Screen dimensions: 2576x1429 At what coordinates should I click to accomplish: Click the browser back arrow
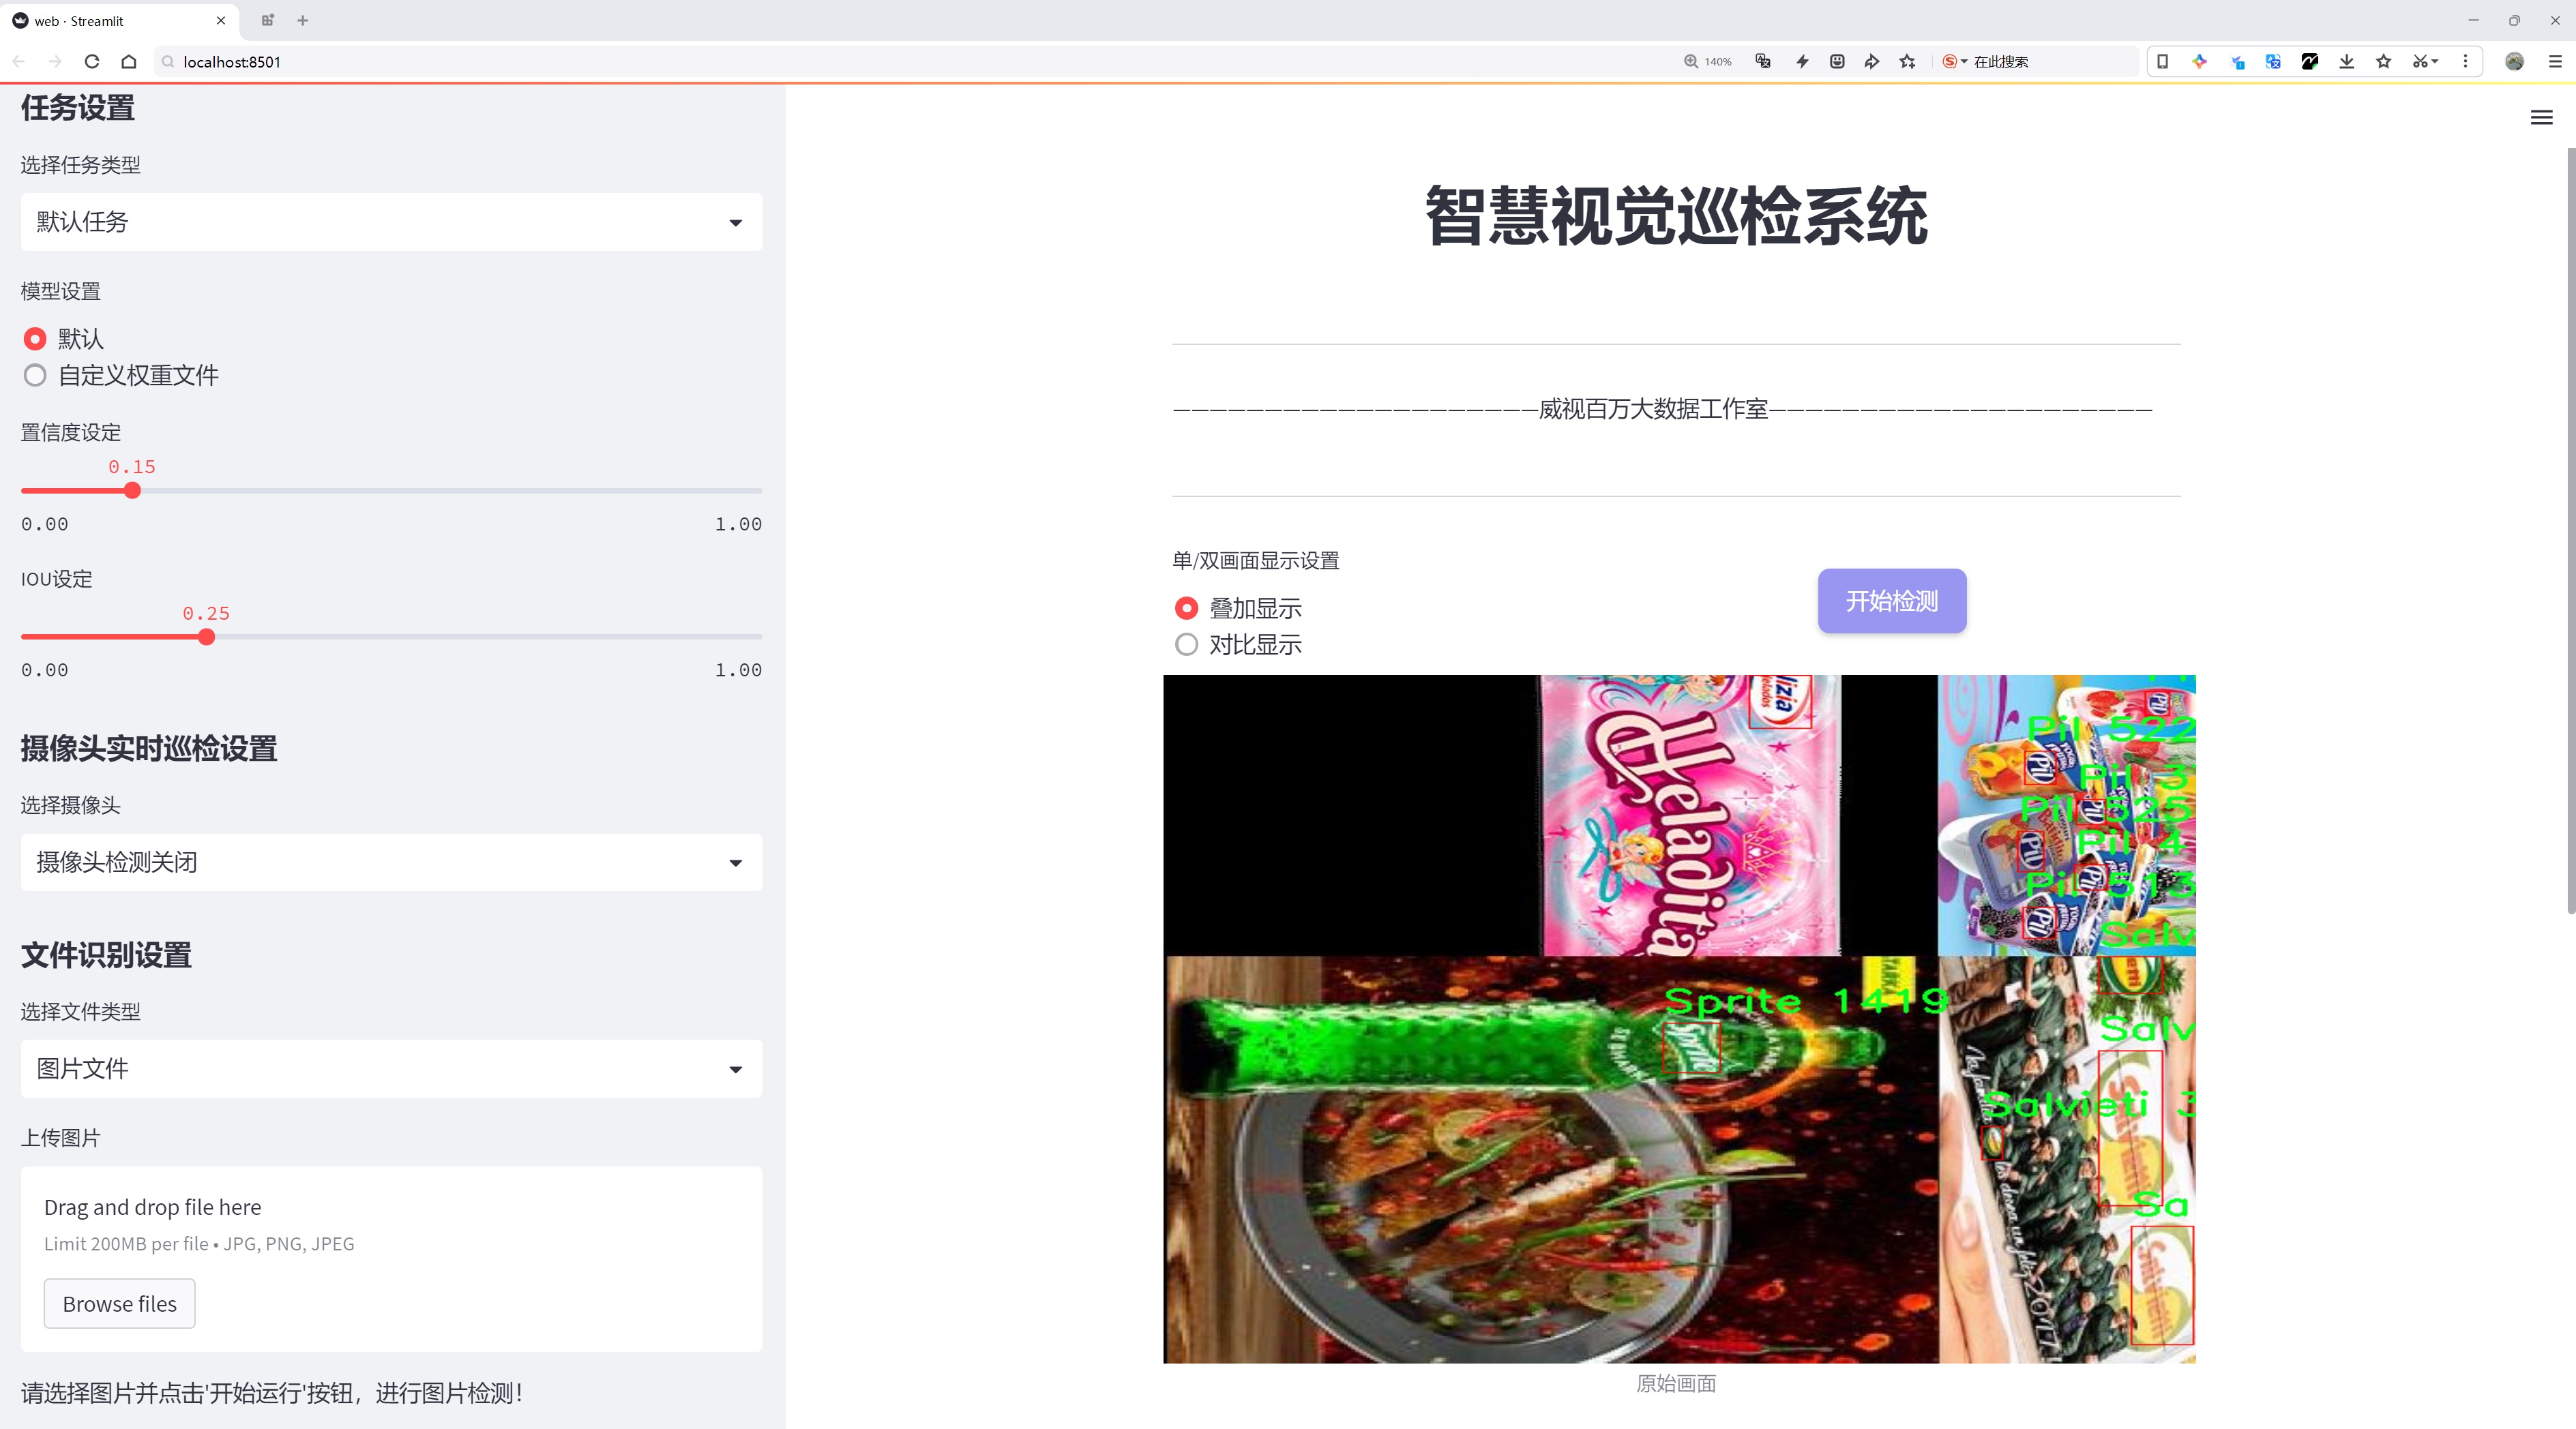coord(19,62)
